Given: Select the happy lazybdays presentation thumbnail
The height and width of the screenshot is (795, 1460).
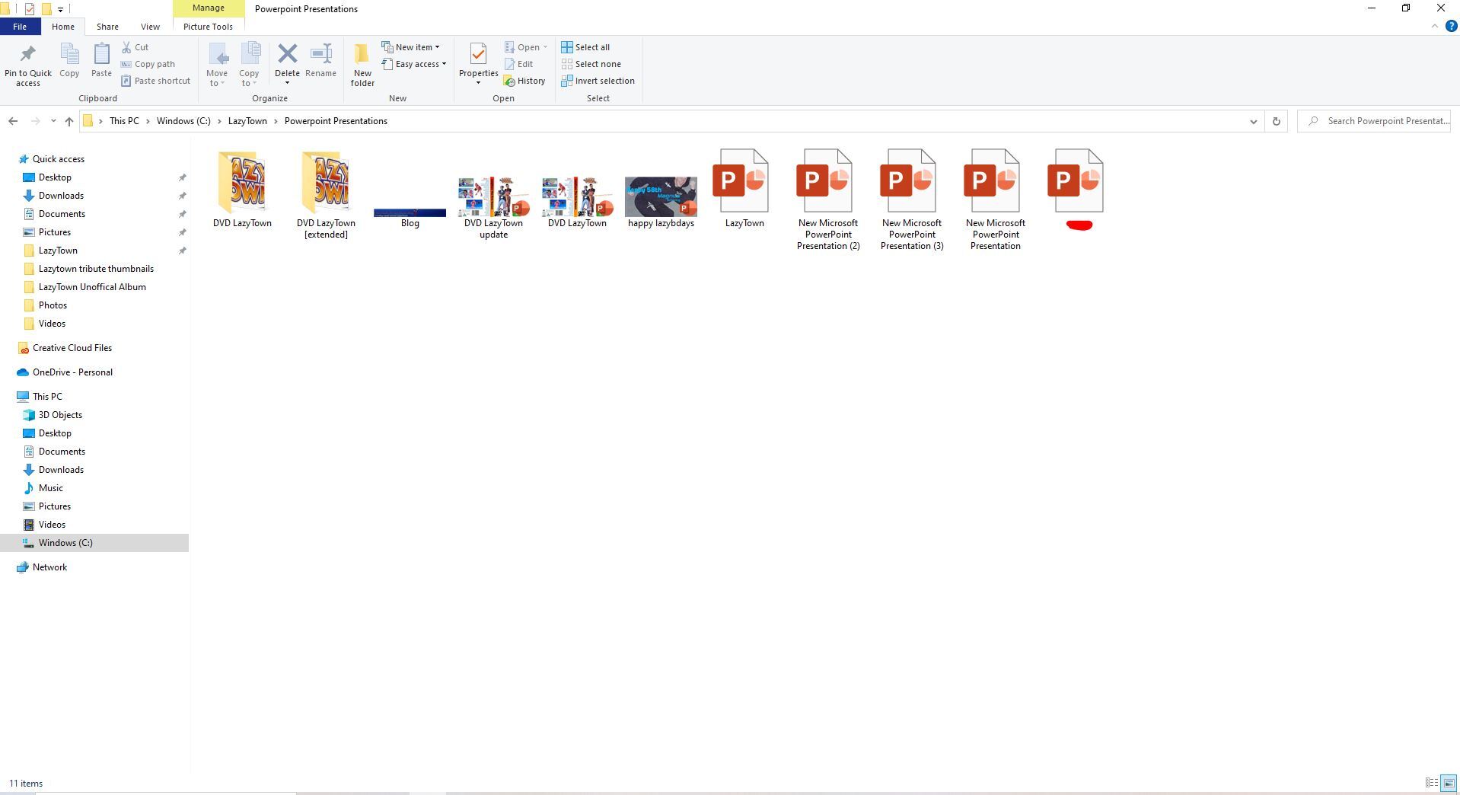Looking at the screenshot, I should point(661,196).
